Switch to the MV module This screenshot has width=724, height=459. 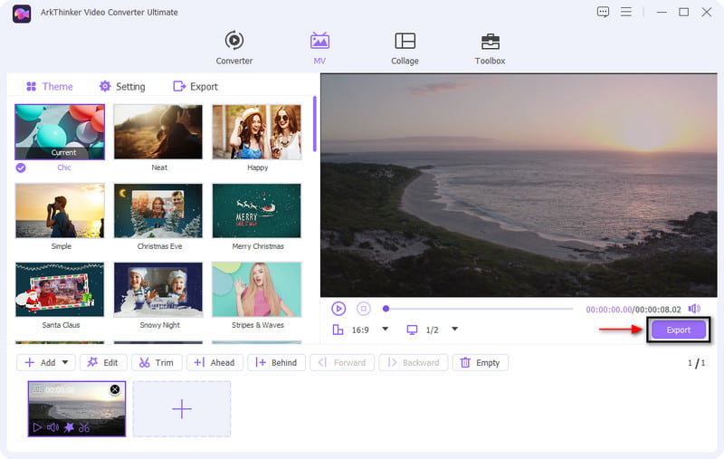[319, 48]
